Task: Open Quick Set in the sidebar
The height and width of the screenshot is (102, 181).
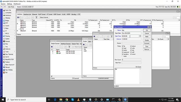Action: 8,10
